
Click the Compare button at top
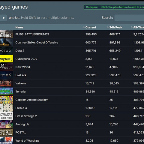(114, 7)
